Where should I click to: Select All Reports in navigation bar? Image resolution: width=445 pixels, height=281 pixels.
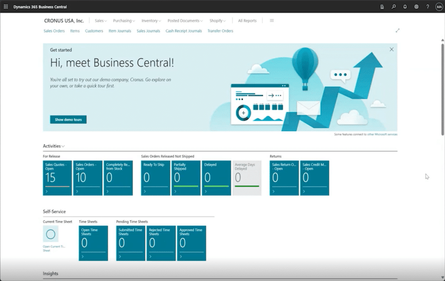pyautogui.click(x=247, y=21)
